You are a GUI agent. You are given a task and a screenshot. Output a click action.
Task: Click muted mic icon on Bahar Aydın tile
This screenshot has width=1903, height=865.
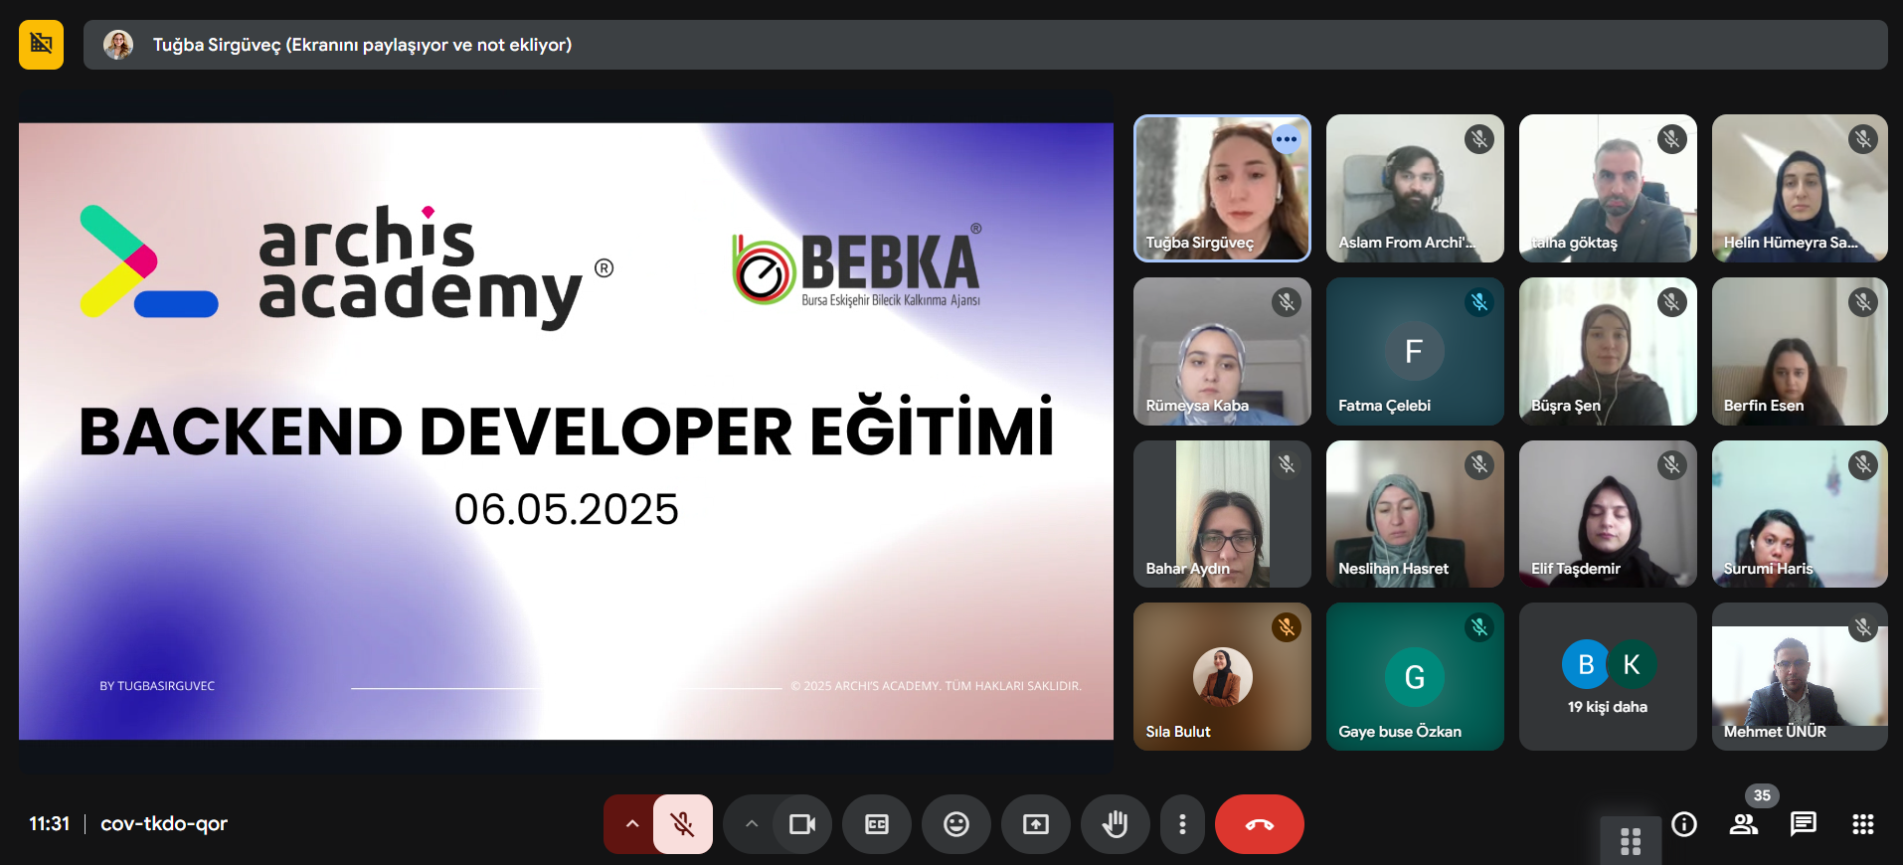[x=1287, y=464]
